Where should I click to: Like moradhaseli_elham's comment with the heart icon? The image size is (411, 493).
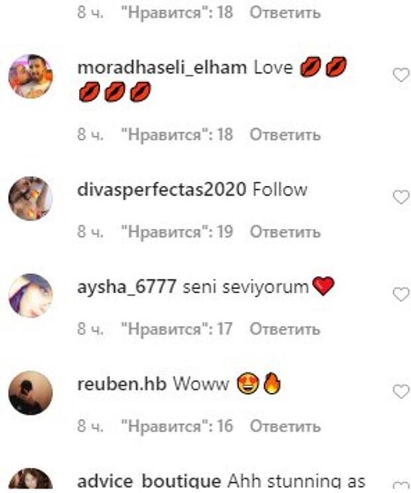click(401, 75)
